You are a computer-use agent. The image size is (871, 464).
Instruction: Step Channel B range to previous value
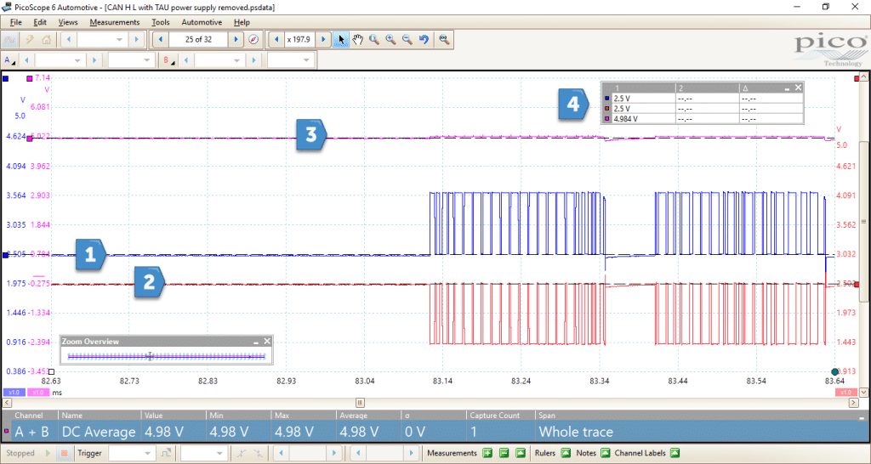click(x=186, y=60)
